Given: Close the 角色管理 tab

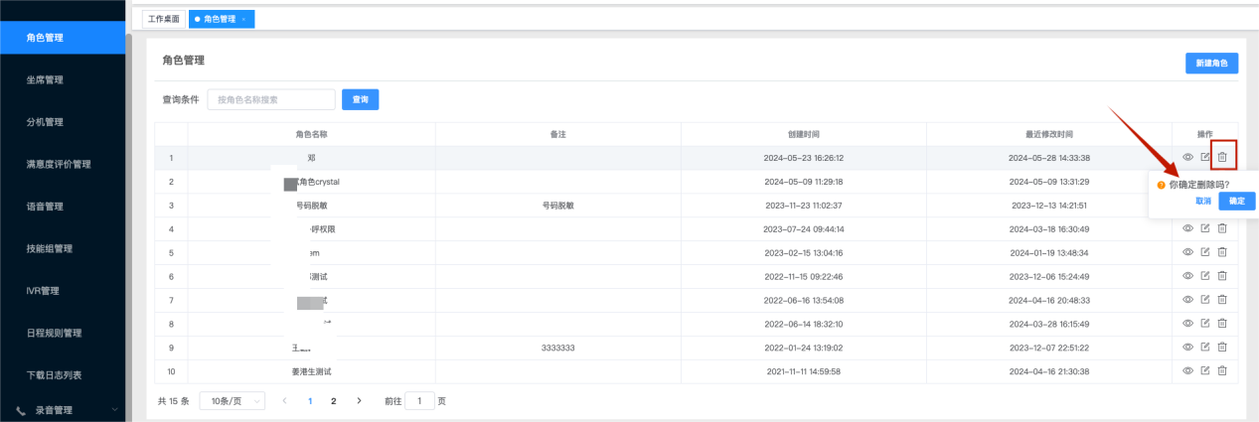Looking at the screenshot, I should pos(243,19).
